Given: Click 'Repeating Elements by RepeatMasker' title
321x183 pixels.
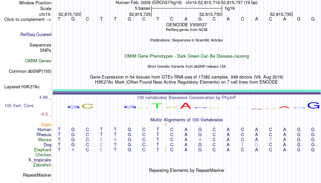Looking at the screenshot, I should pyautogui.click(x=187, y=171).
